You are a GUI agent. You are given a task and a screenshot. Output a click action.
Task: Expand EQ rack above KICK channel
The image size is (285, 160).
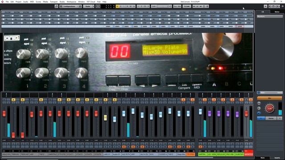(154, 19)
